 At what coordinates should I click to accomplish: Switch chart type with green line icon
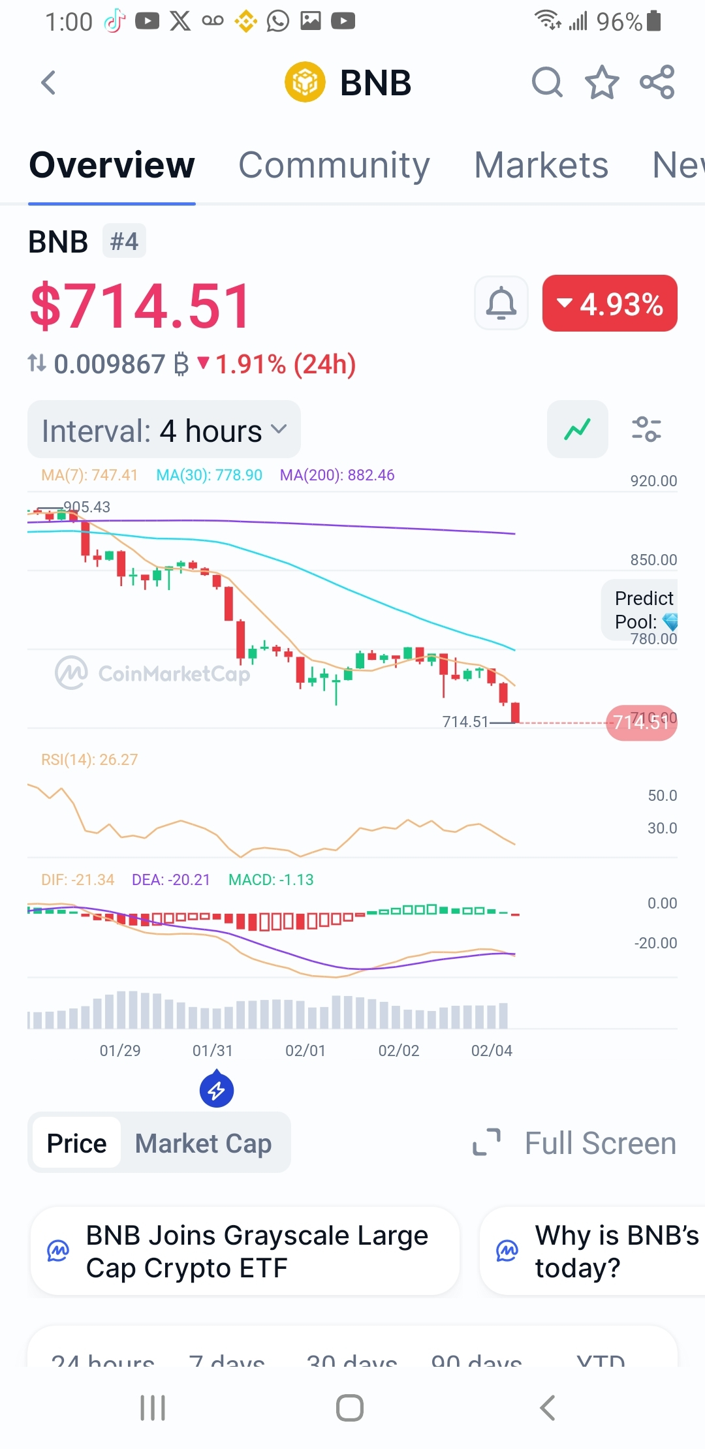pyautogui.click(x=578, y=429)
